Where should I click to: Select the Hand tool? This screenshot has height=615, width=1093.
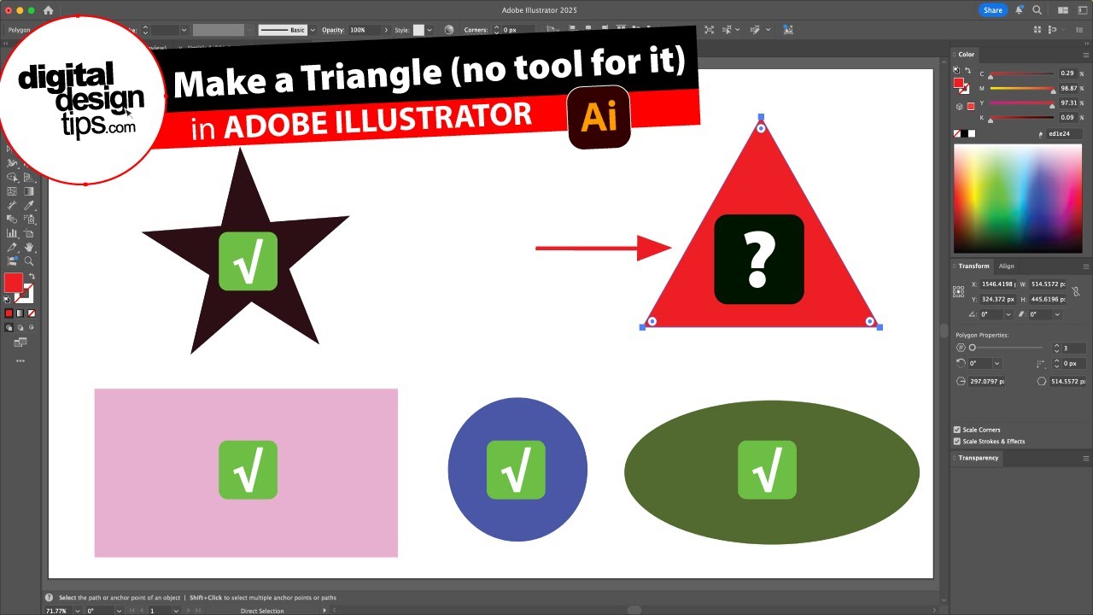28,247
